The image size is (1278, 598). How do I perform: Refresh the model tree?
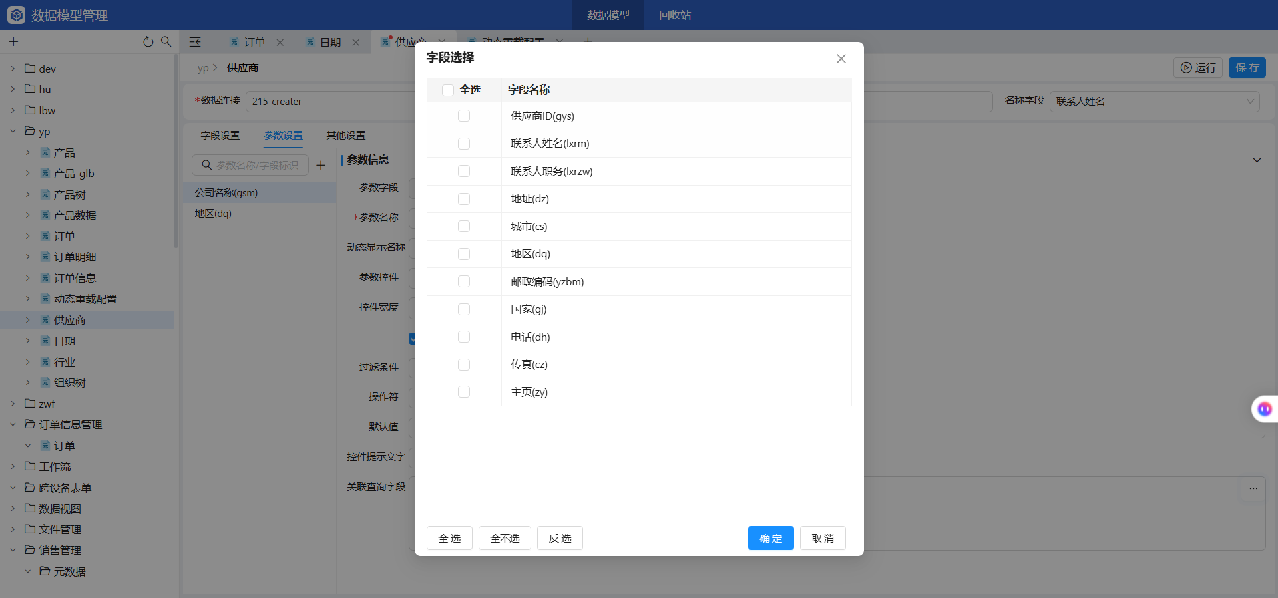pos(148,41)
